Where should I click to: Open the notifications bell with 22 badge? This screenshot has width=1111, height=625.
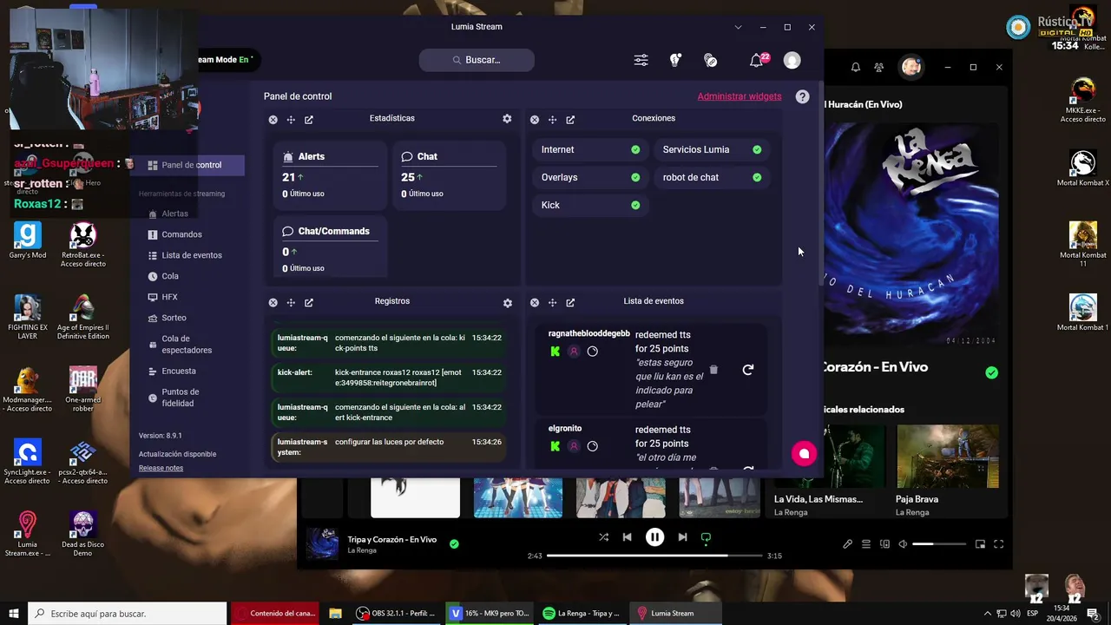pos(757,60)
